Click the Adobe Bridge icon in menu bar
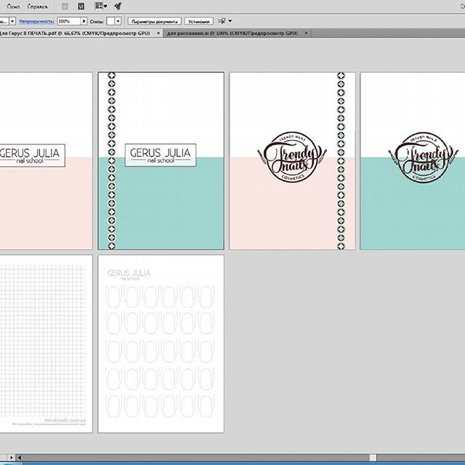This screenshot has height=465, width=465. point(65,7)
